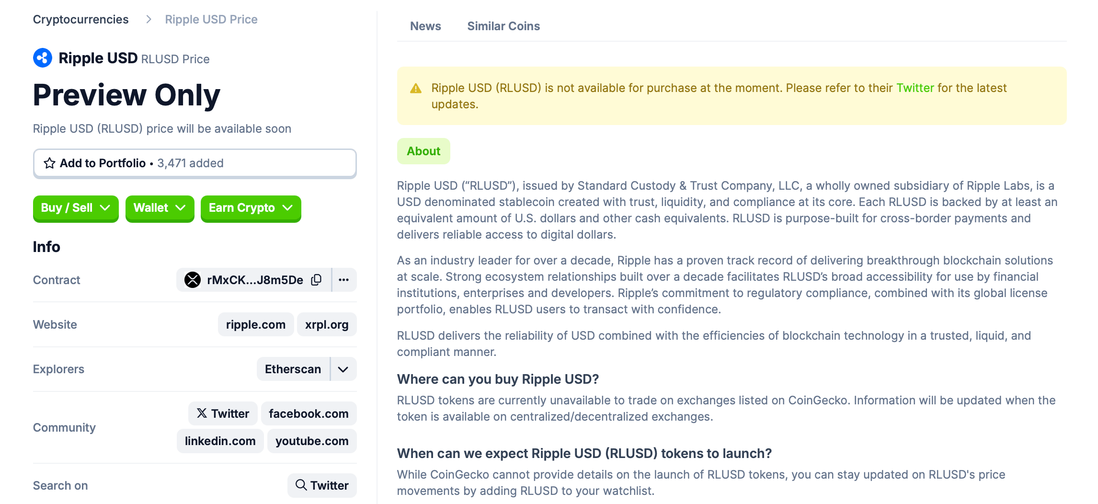Open ripple.com website link

tap(256, 325)
